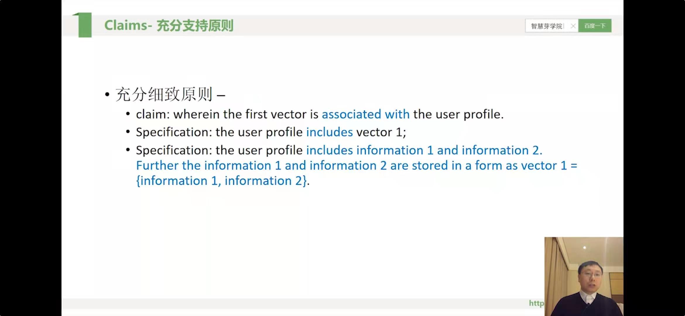Click the blue text '{information 1, information 2}'

[x=222, y=181]
